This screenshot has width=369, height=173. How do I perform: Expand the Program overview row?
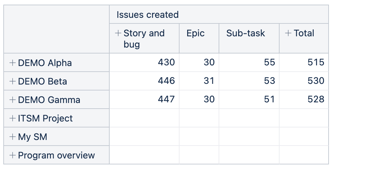coord(12,155)
